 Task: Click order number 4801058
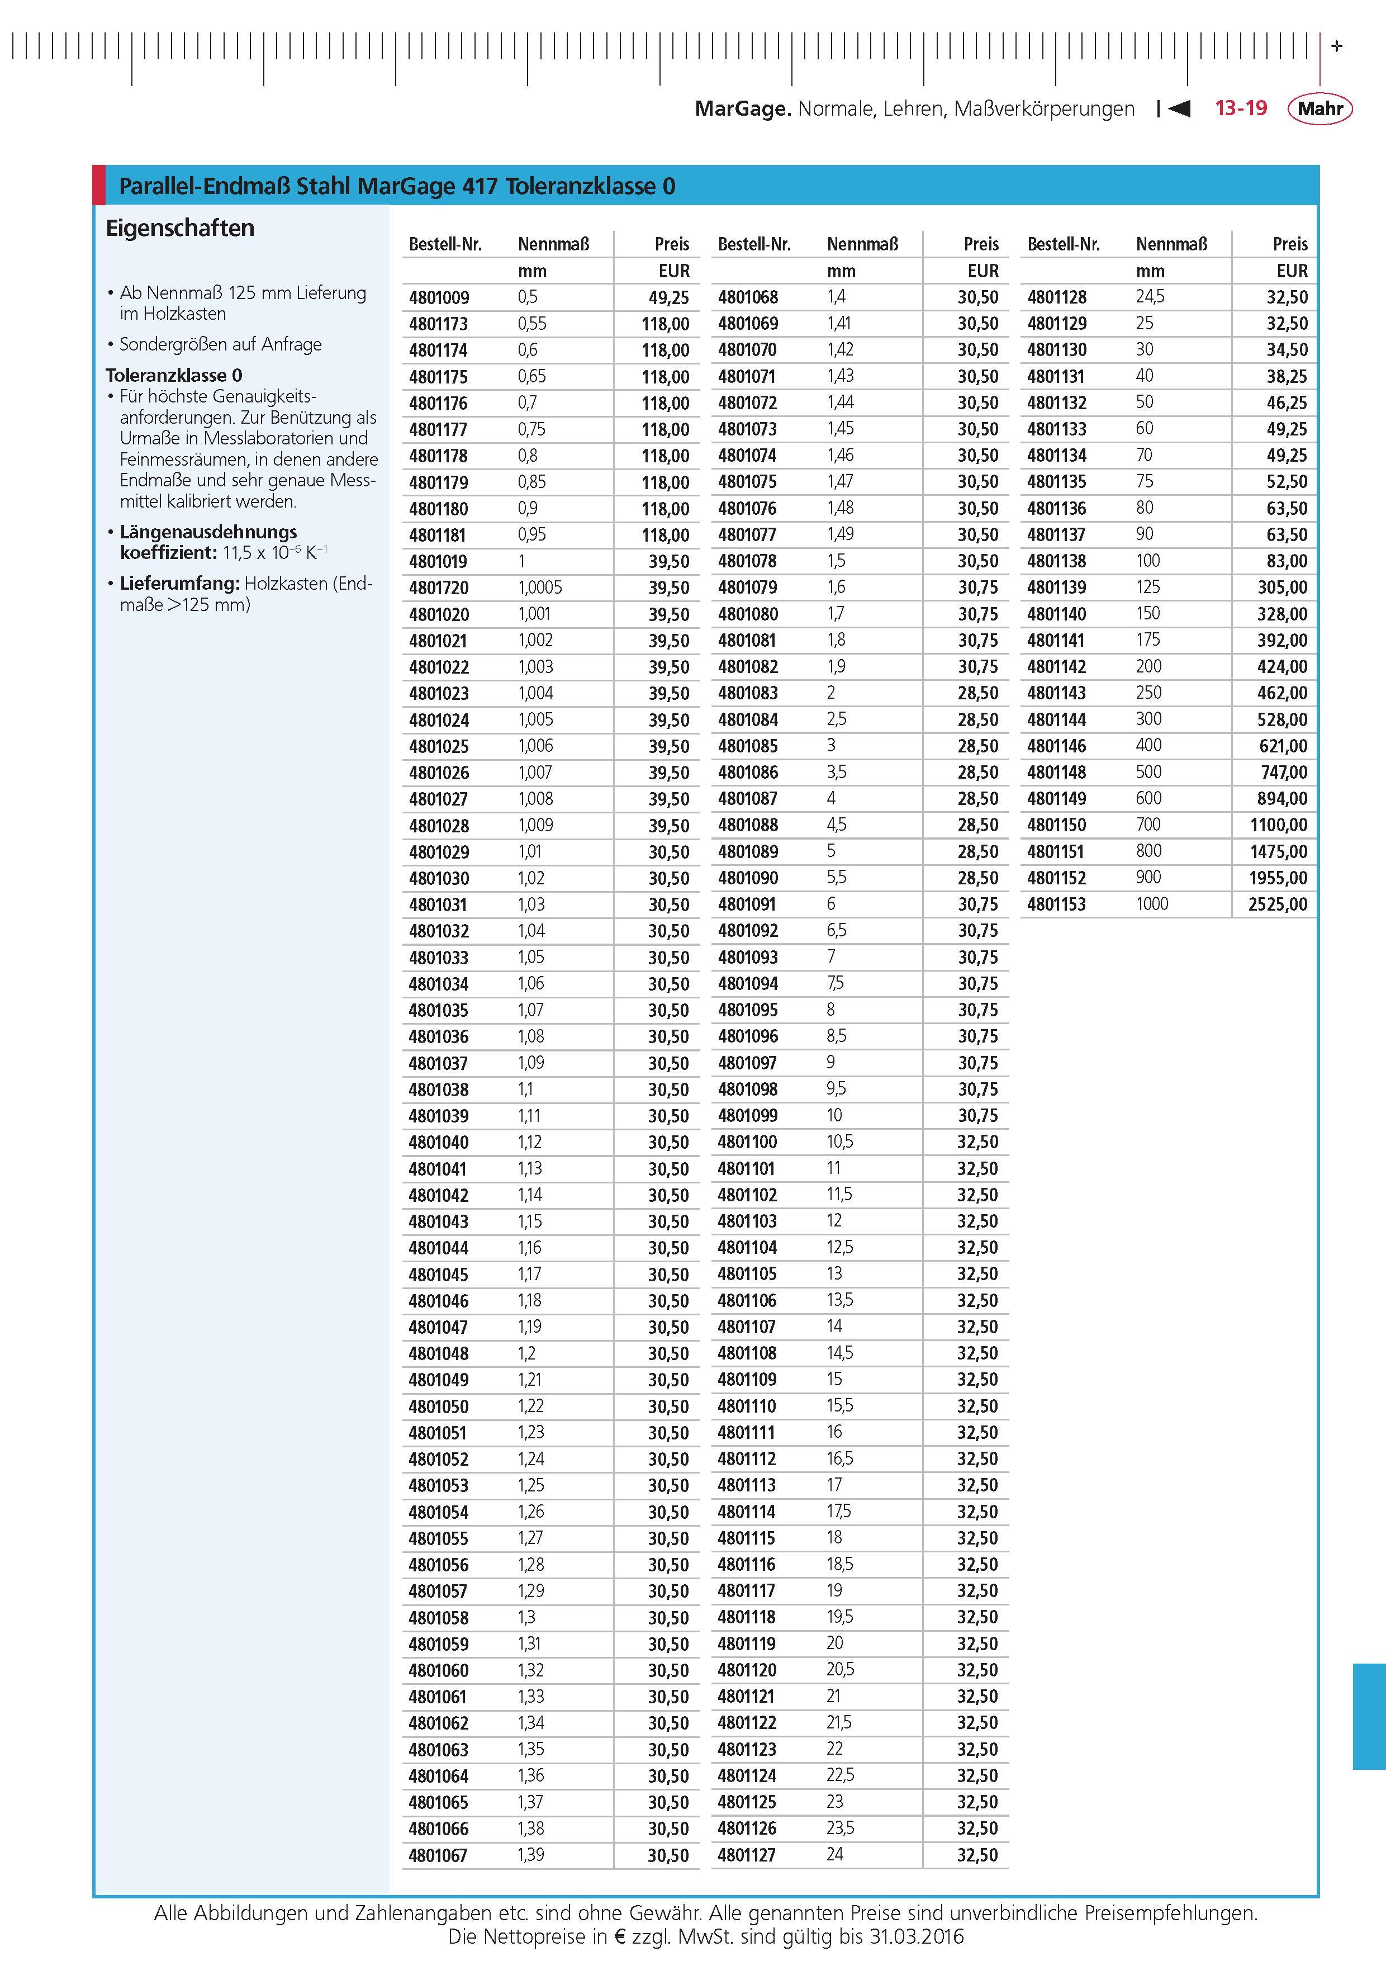pyautogui.click(x=439, y=1618)
